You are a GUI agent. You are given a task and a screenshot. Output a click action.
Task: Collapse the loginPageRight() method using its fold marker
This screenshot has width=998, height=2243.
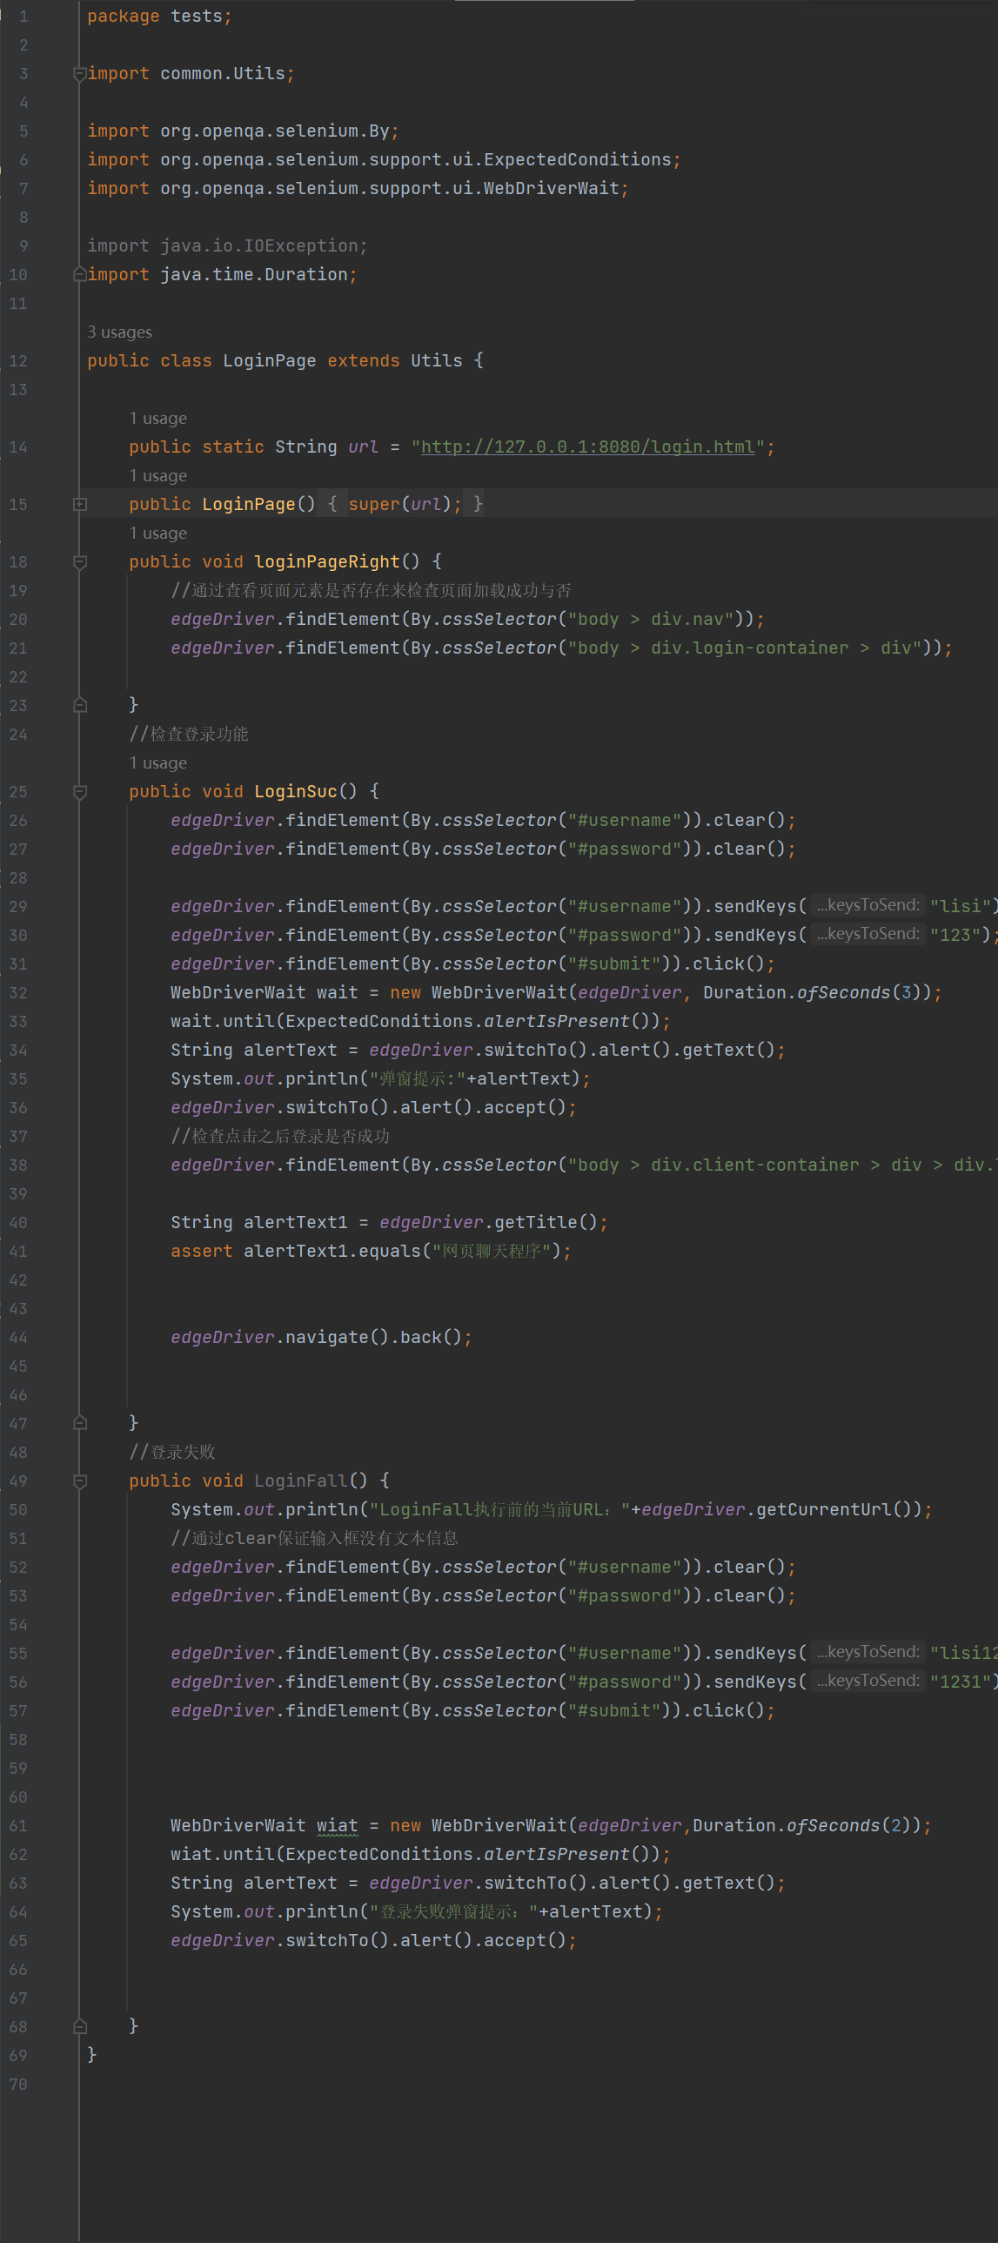click(x=80, y=561)
